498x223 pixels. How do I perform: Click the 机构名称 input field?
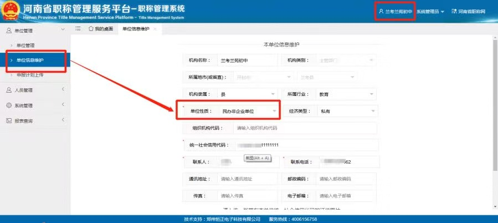248,60
